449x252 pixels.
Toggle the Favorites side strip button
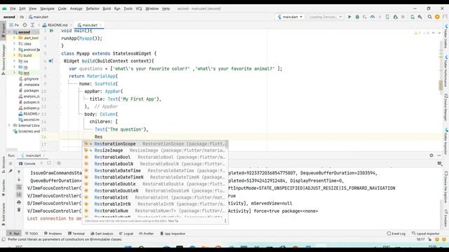tap(3, 188)
